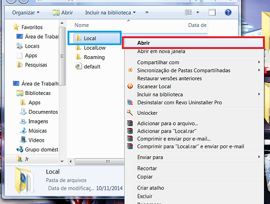The height and width of the screenshot is (204, 270).
Task: Select the Local folder icon in list
Action: coord(78,38)
